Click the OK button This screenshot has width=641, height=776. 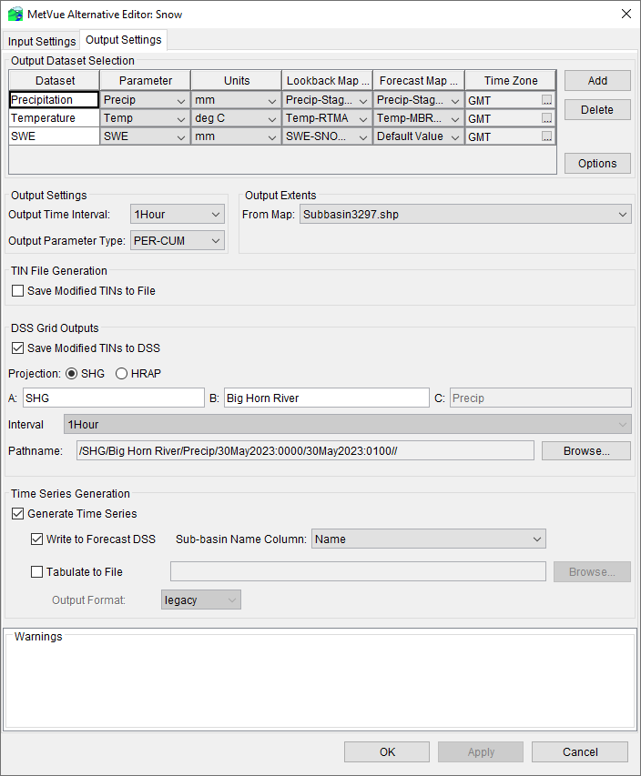(387, 751)
